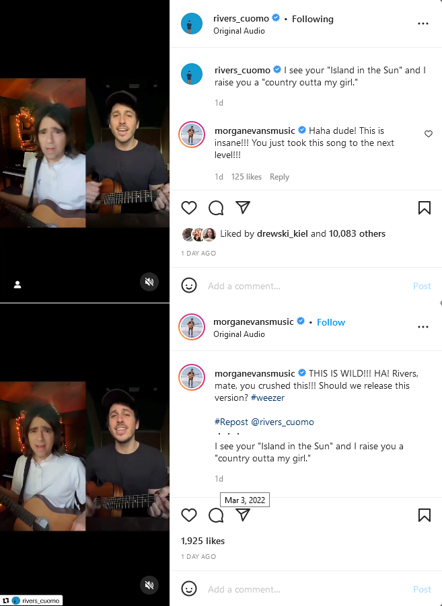Like the rivers_cuomo post with heart icon
The image size is (442, 606).
[x=190, y=208]
